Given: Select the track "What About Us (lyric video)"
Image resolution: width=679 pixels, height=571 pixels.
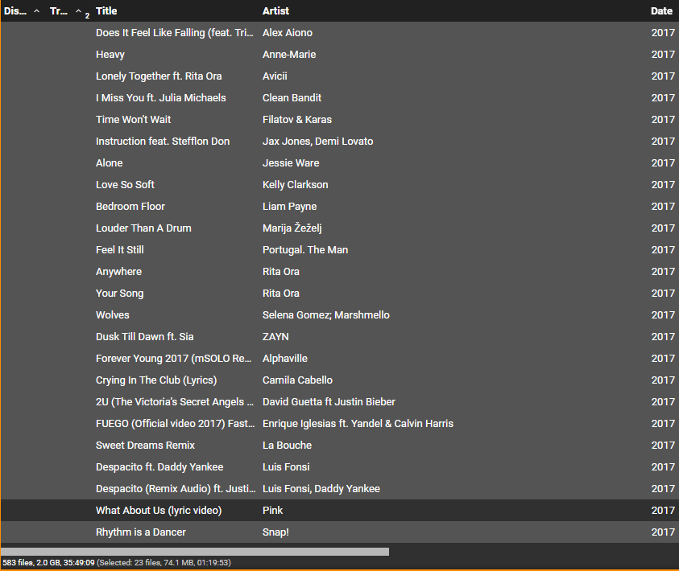Looking at the screenshot, I should [x=159, y=511].
